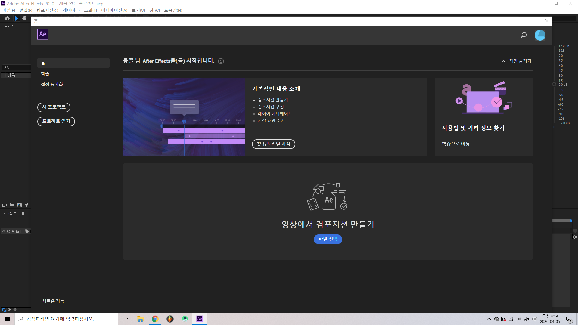Close the (없음) timeline tab
Screen dimensions: 578x325
pyautogui.click(x=4, y=214)
